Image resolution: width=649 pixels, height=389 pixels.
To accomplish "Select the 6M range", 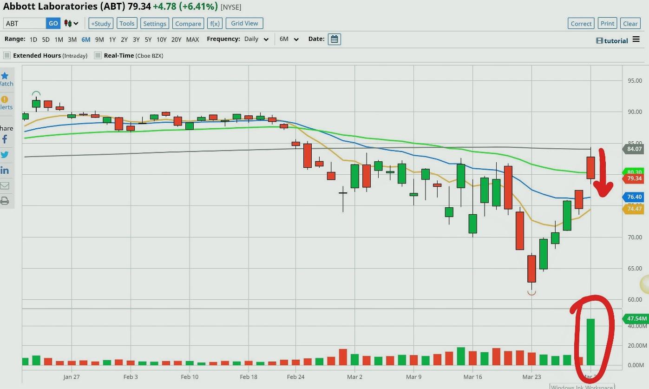I will click(x=86, y=40).
